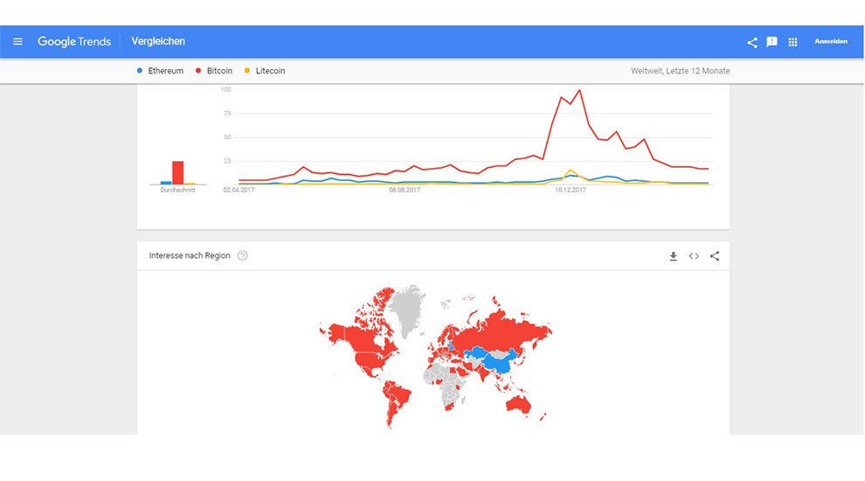This screenshot has width=865, height=481.
Task: Select the Litecoin search term
Action: [x=270, y=71]
